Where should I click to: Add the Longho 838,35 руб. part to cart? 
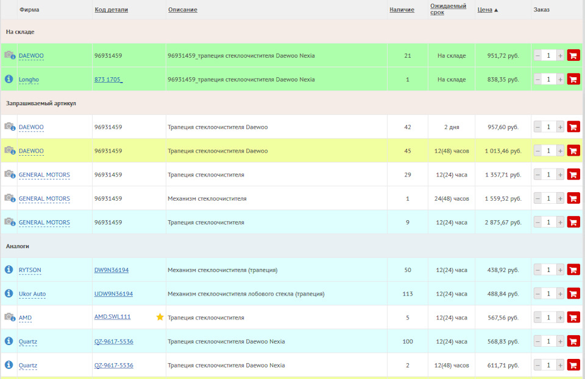573,79
